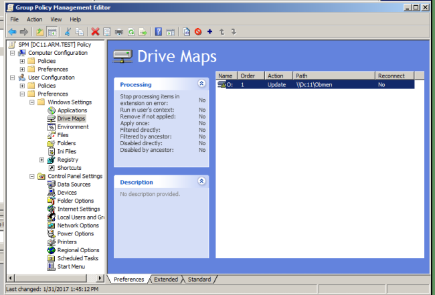Select Regional Options in the tree
The height and width of the screenshot is (295, 435).
78,250
